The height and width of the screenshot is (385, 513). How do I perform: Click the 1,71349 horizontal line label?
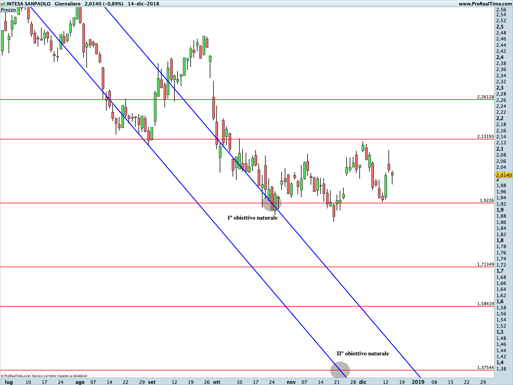tap(485, 264)
